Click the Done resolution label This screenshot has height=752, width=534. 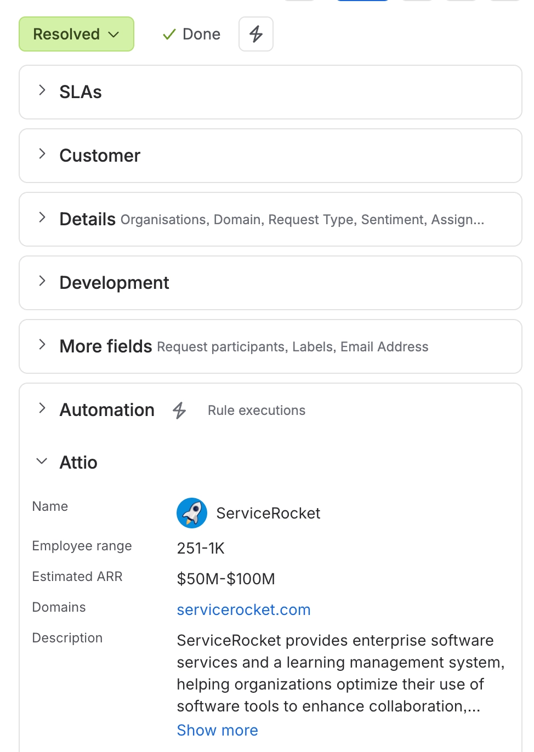201,34
